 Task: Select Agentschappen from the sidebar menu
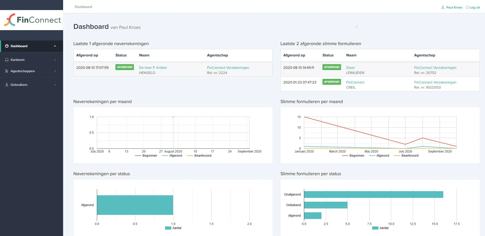(x=31, y=71)
